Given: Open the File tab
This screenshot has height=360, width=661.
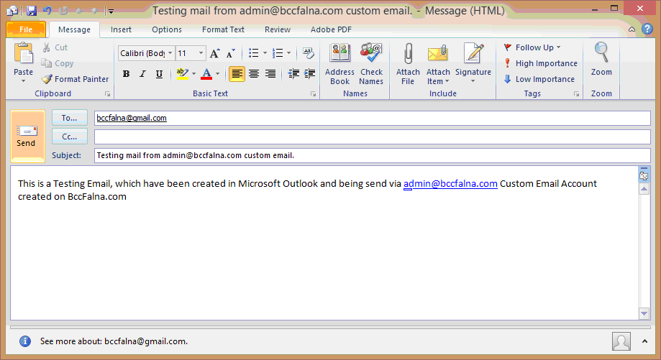Looking at the screenshot, I should click(x=26, y=29).
